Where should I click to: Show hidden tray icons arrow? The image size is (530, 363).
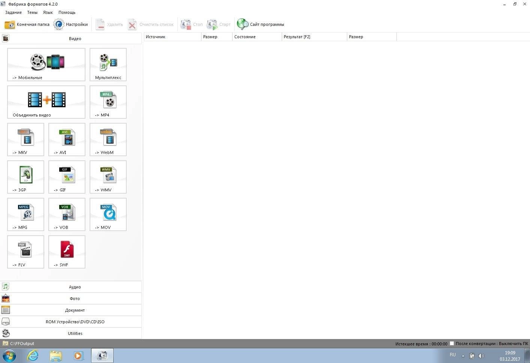click(x=463, y=356)
